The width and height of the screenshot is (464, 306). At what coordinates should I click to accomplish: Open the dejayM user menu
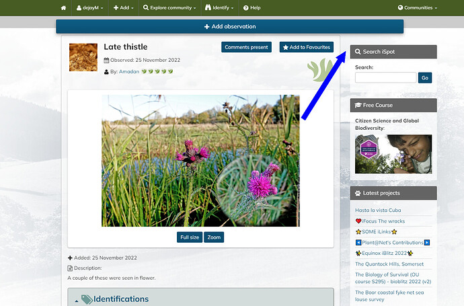[89, 8]
